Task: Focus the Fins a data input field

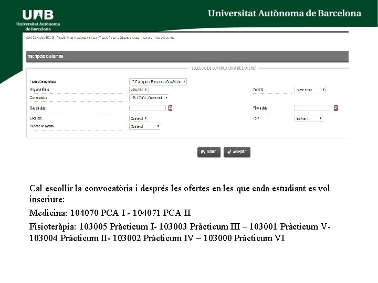Action: tap(313, 108)
